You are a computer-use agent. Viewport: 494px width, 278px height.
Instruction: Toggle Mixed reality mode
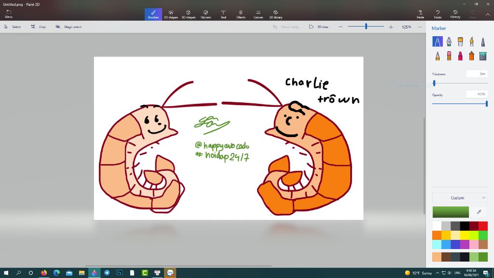tap(287, 27)
